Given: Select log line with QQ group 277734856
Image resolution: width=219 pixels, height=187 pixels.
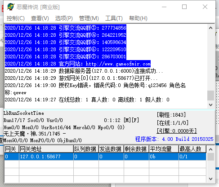Looking at the screenshot, I should [x=66, y=28].
